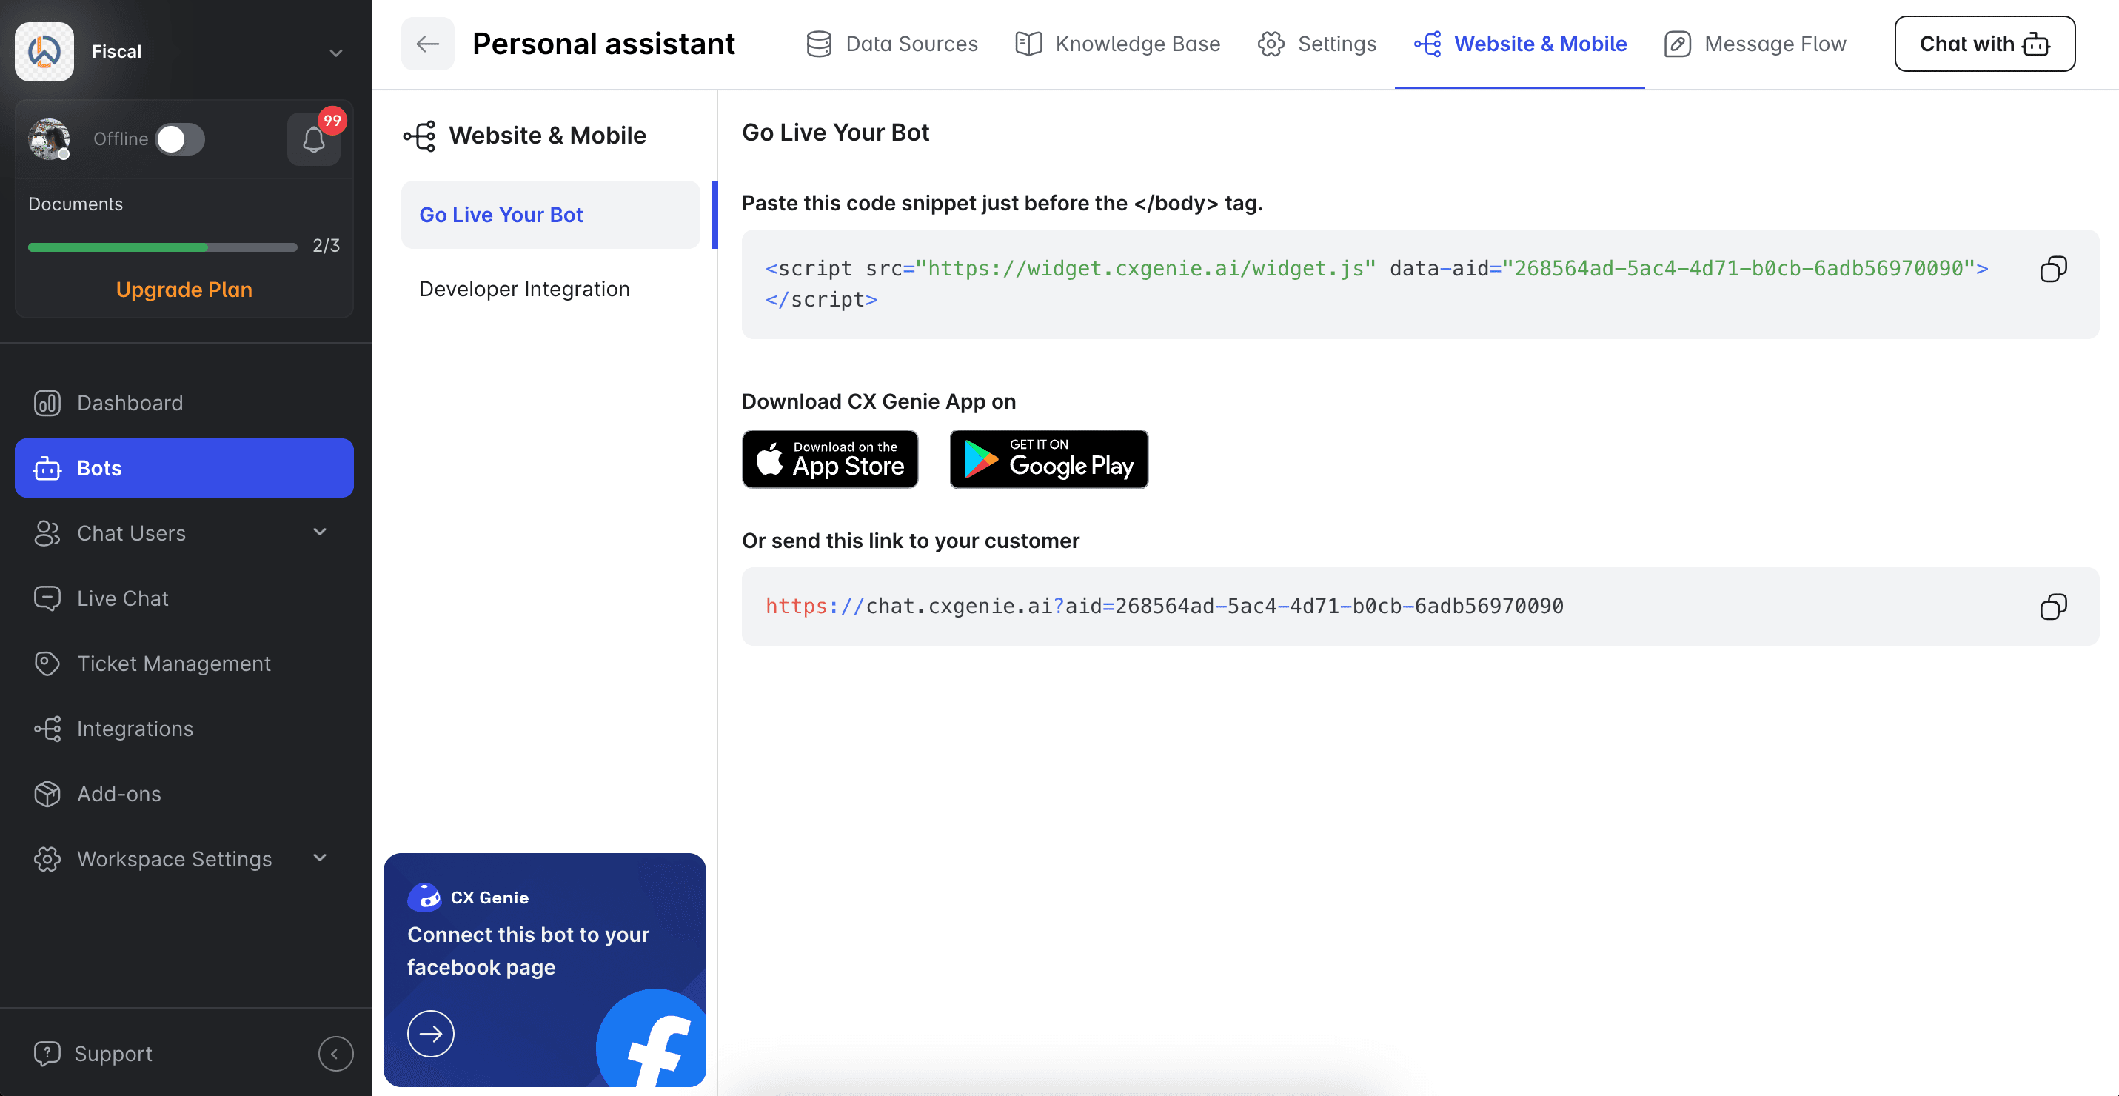Click the Website & Mobile panel heading icon
Image resolution: width=2119 pixels, height=1096 pixels.
coord(420,136)
